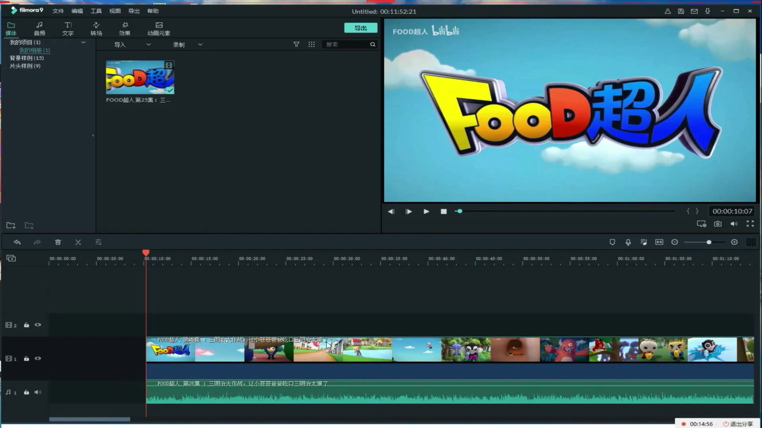Open the 视图 menu
The image size is (762, 428).
115,11
